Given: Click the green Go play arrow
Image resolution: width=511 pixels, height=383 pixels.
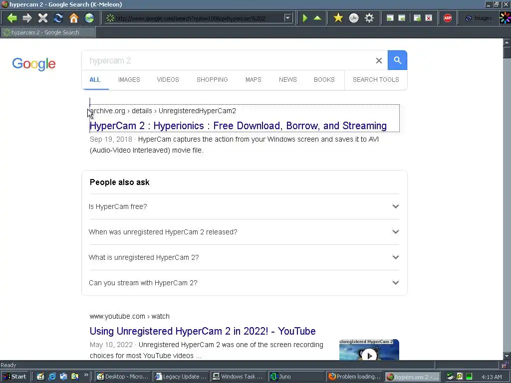Looking at the screenshot, I should coord(305,18).
